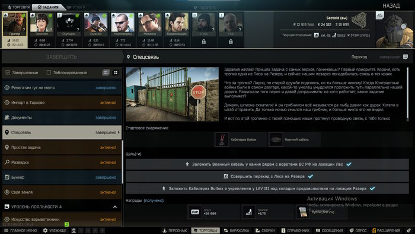415x234 pixels.
Task: Toggle the Завершенные checkbox
Action: coord(8,72)
